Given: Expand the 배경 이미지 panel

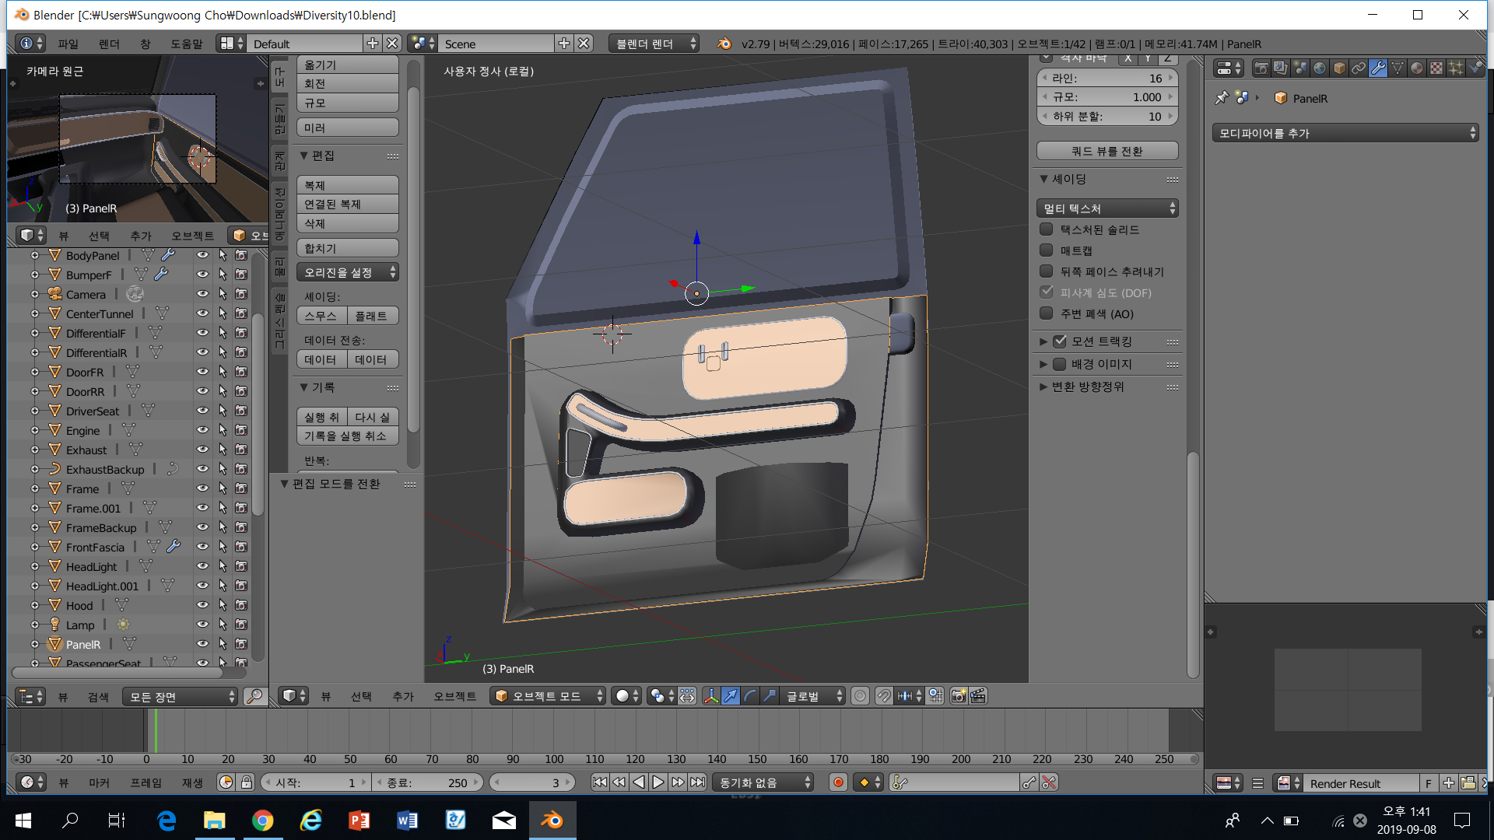Looking at the screenshot, I should pyautogui.click(x=1101, y=364).
